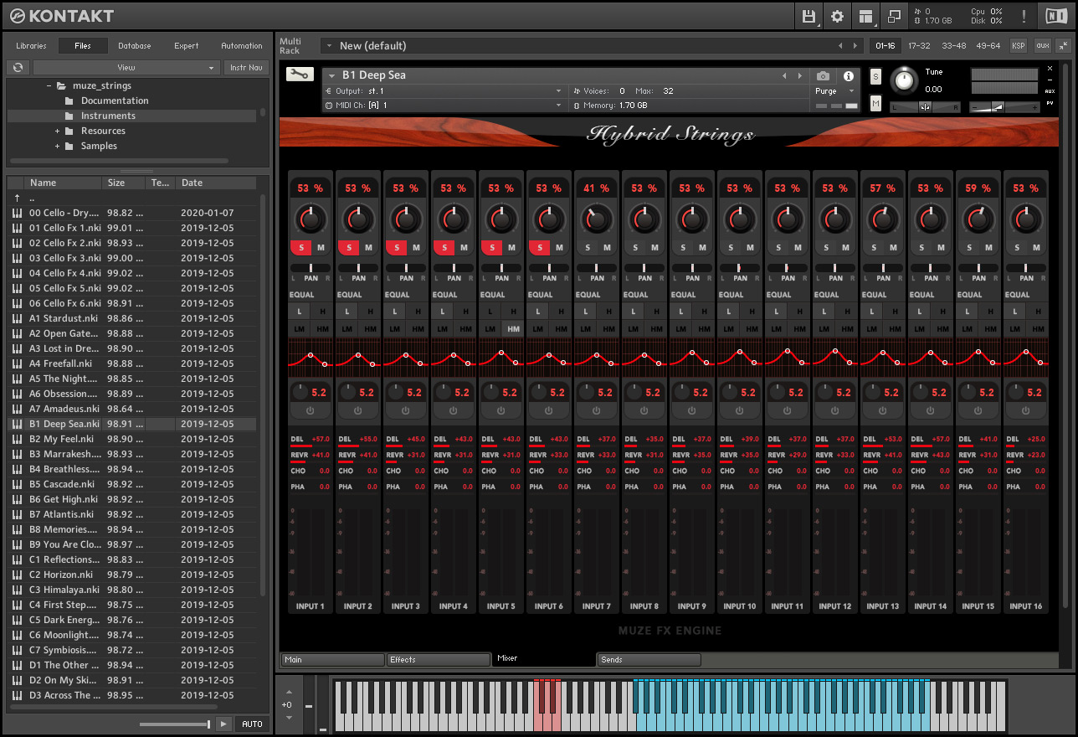Select previous multi preset arrow
This screenshot has height=737, width=1078.
click(840, 46)
